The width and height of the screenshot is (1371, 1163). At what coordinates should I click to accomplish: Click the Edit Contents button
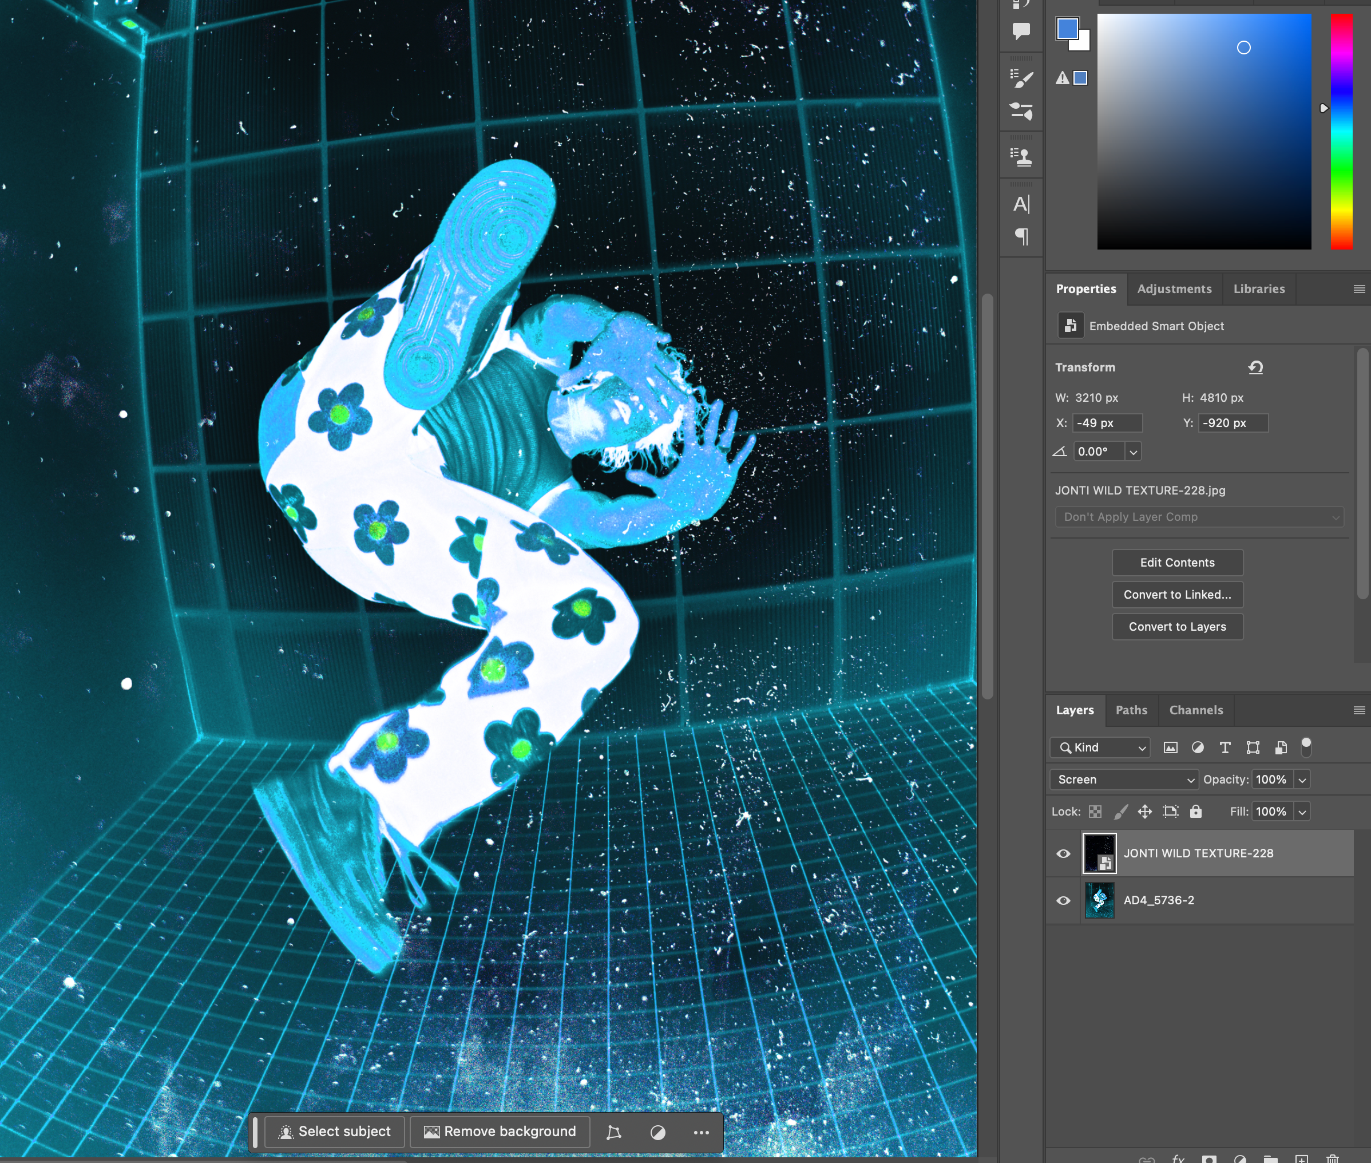click(1177, 563)
